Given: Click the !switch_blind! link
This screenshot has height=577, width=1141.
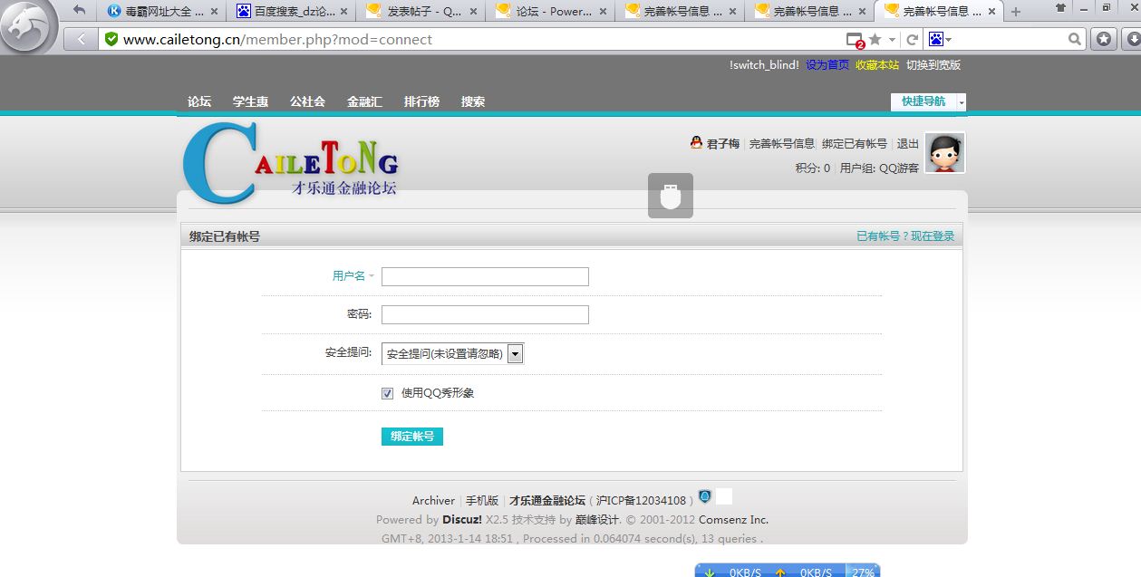Looking at the screenshot, I should pos(764,65).
